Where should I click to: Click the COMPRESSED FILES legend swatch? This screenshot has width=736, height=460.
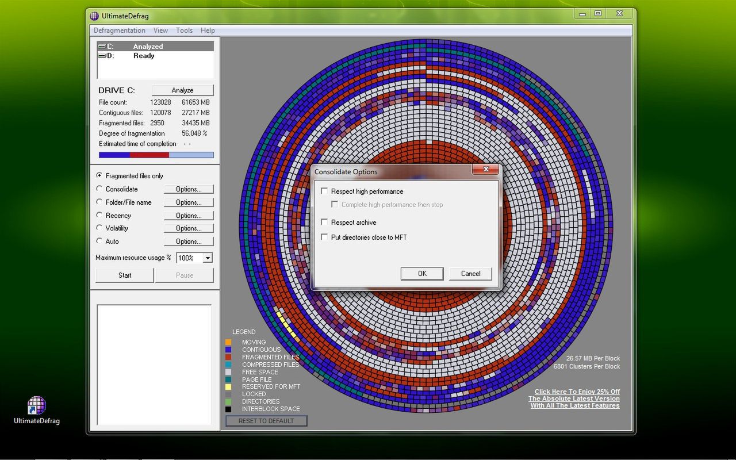coord(228,365)
